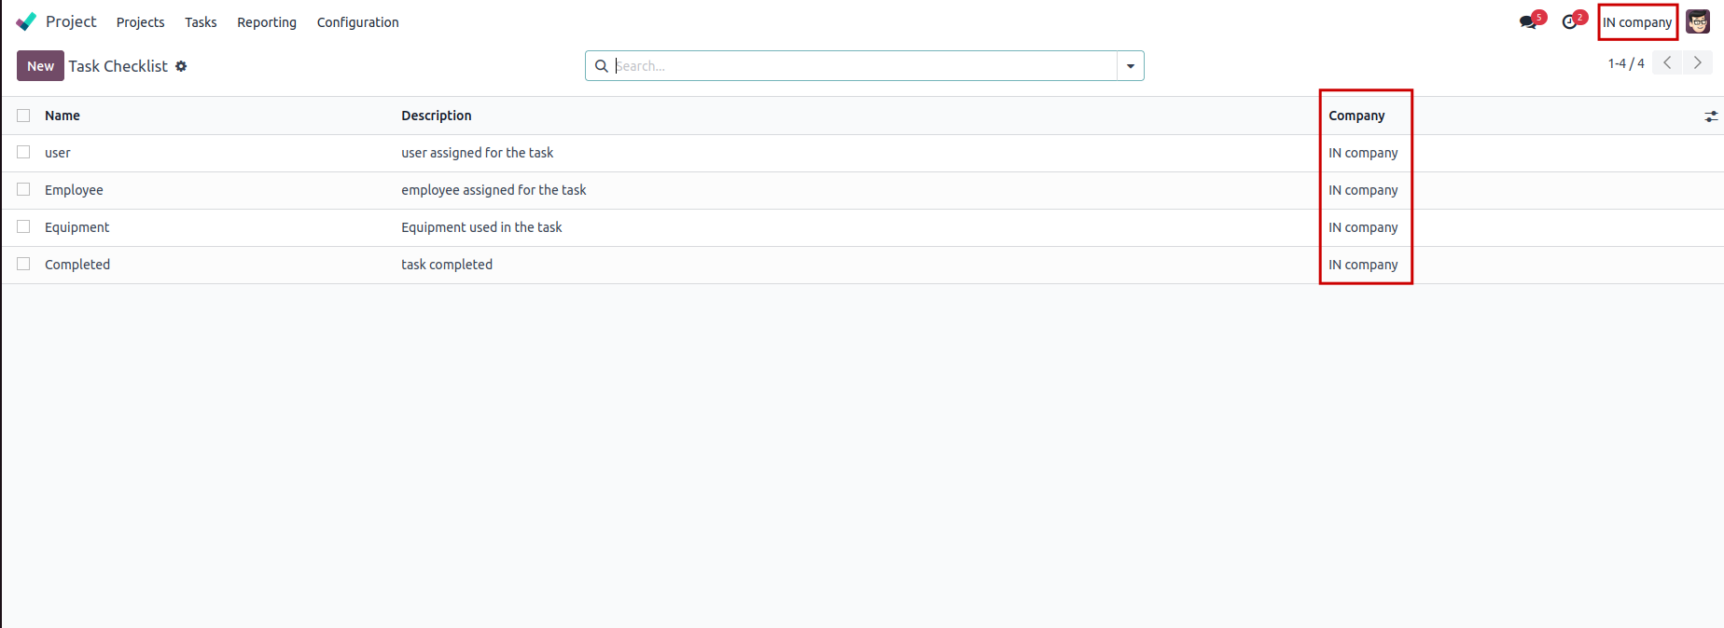This screenshot has height=628, width=1724.
Task: Click IN company cell in Completed row
Action: 1363,265
